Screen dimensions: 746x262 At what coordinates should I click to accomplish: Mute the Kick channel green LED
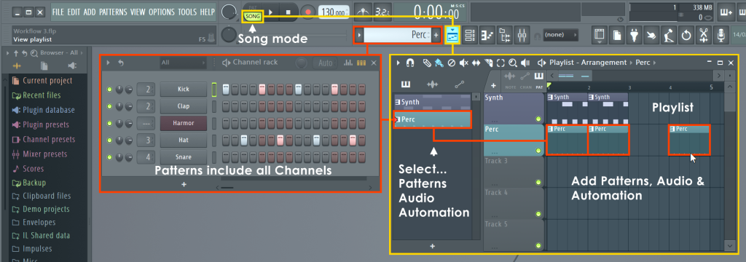click(109, 90)
